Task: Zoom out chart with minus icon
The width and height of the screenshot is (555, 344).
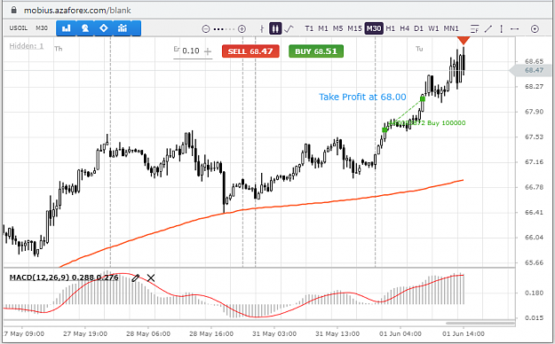Action: click(206, 29)
